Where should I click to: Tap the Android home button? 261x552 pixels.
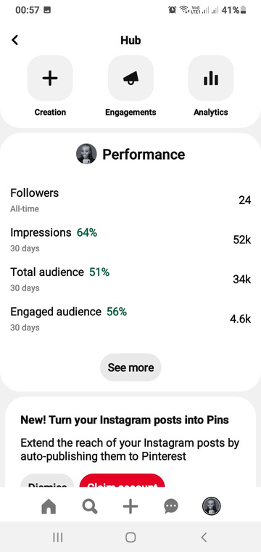[130, 537]
